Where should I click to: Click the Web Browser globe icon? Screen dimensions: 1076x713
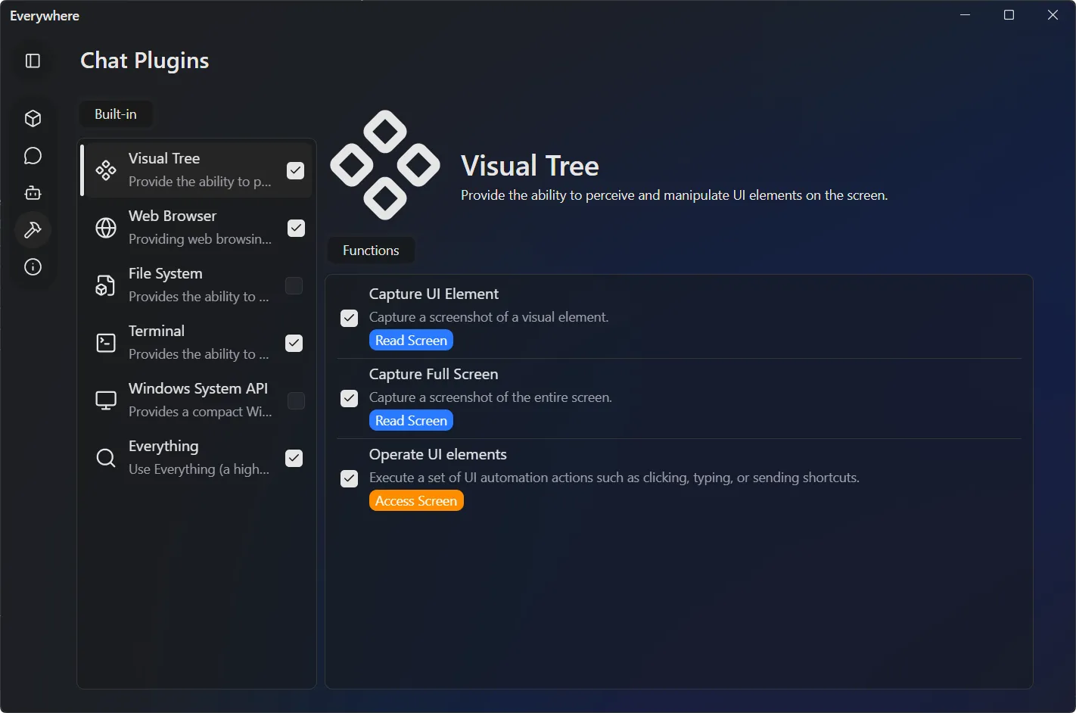105,227
